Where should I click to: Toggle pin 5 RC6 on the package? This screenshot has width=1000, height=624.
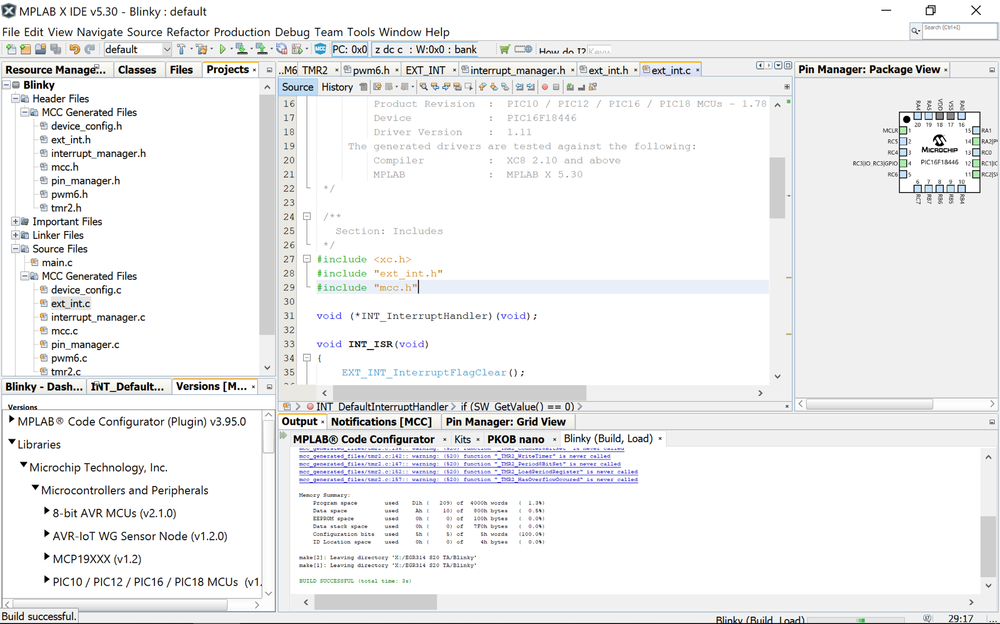(x=904, y=175)
